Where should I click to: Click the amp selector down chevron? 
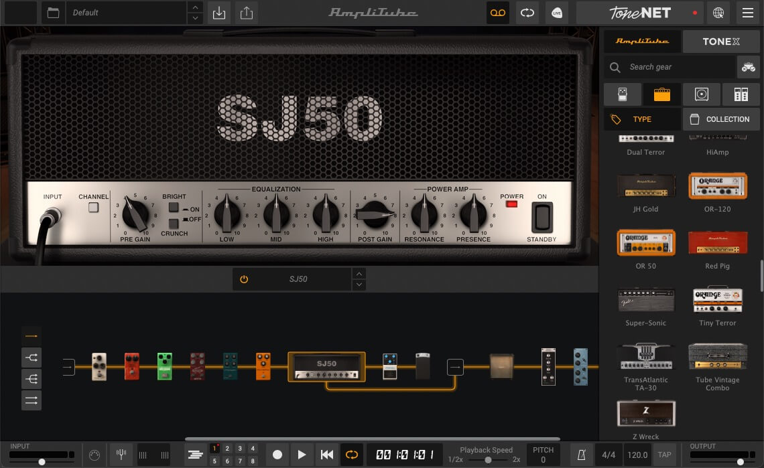(359, 284)
